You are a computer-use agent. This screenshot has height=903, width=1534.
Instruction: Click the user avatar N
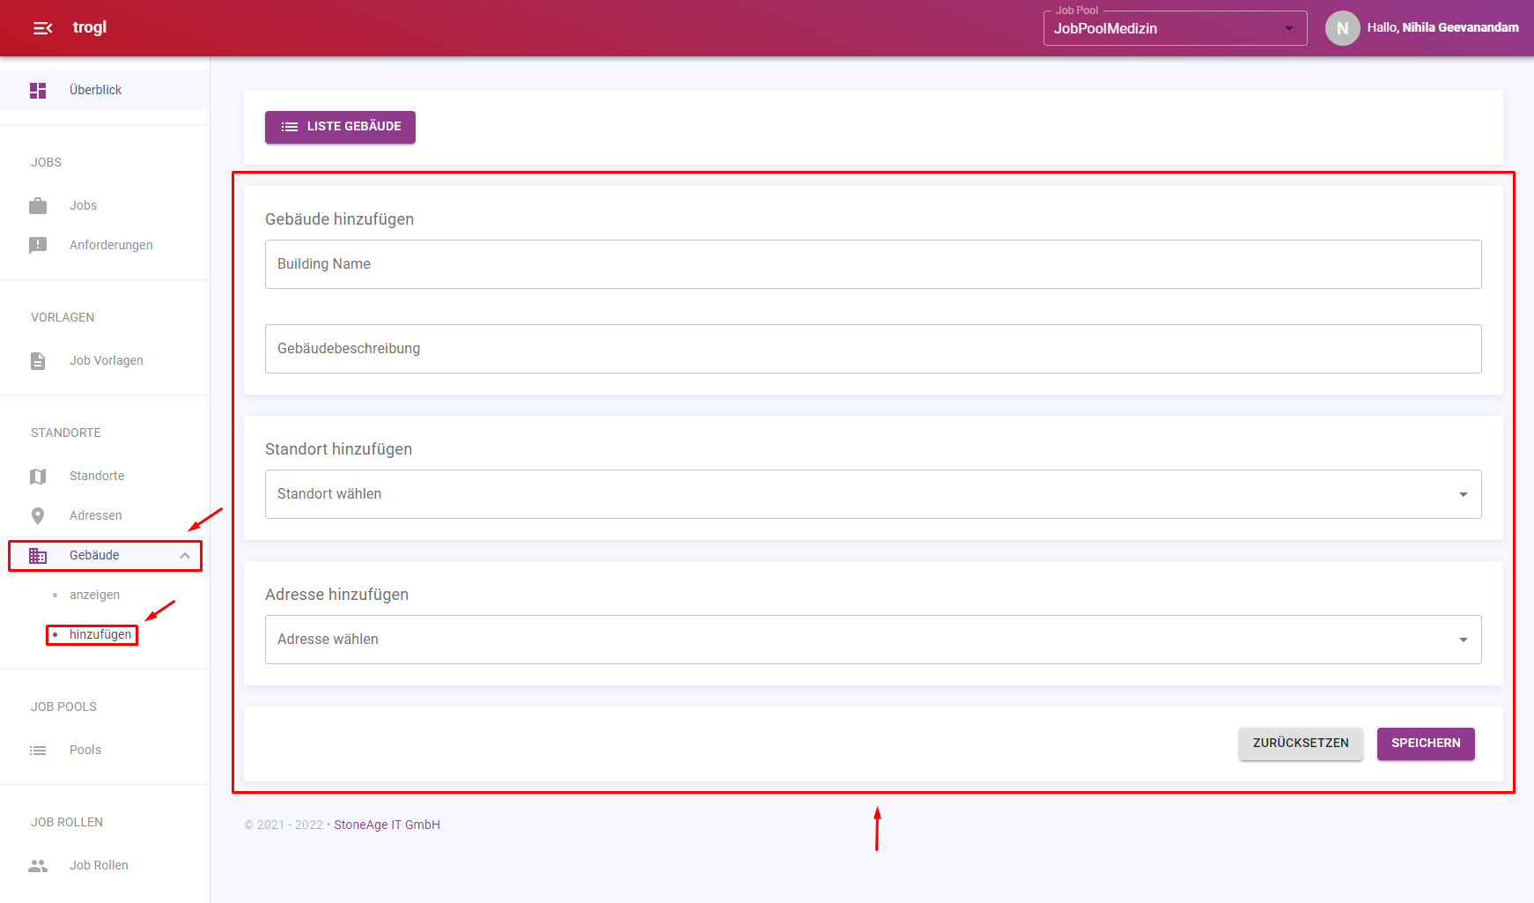1342,28
